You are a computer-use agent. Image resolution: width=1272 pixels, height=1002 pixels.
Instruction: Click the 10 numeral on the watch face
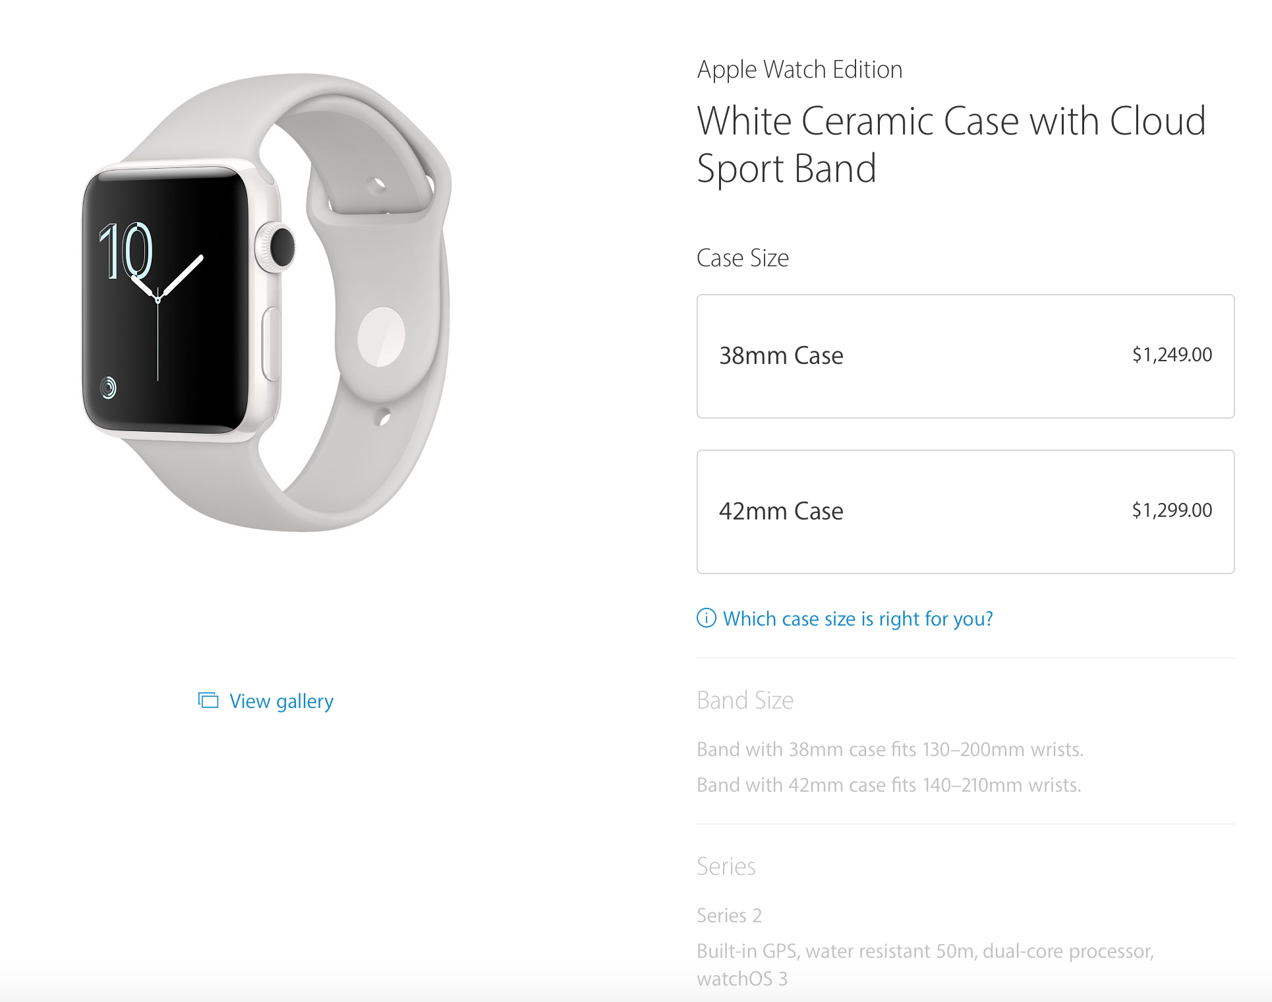pyautogui.click(x=125, y=250)
